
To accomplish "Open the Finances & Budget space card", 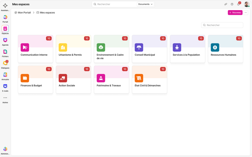I will 35,80.
